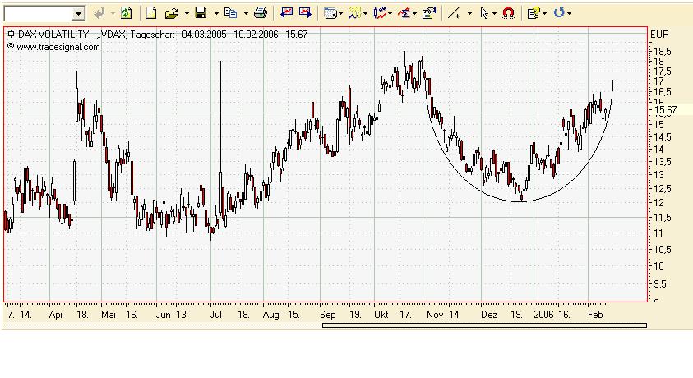Expand the save dropdown arrow
Viewport: 693px width, 378px height.
(x=216, y=14)
